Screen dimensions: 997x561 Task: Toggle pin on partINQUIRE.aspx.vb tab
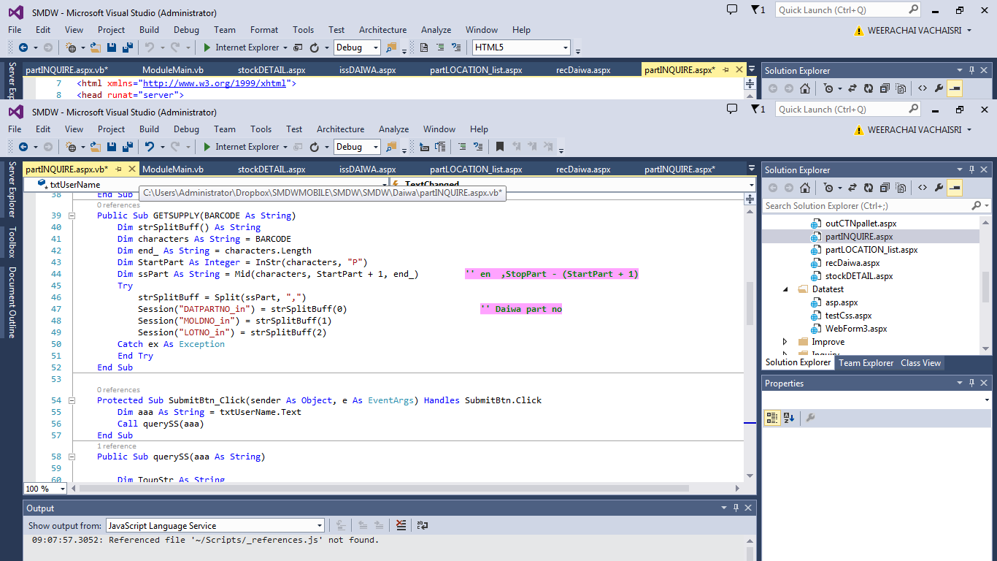coord(119,169)
